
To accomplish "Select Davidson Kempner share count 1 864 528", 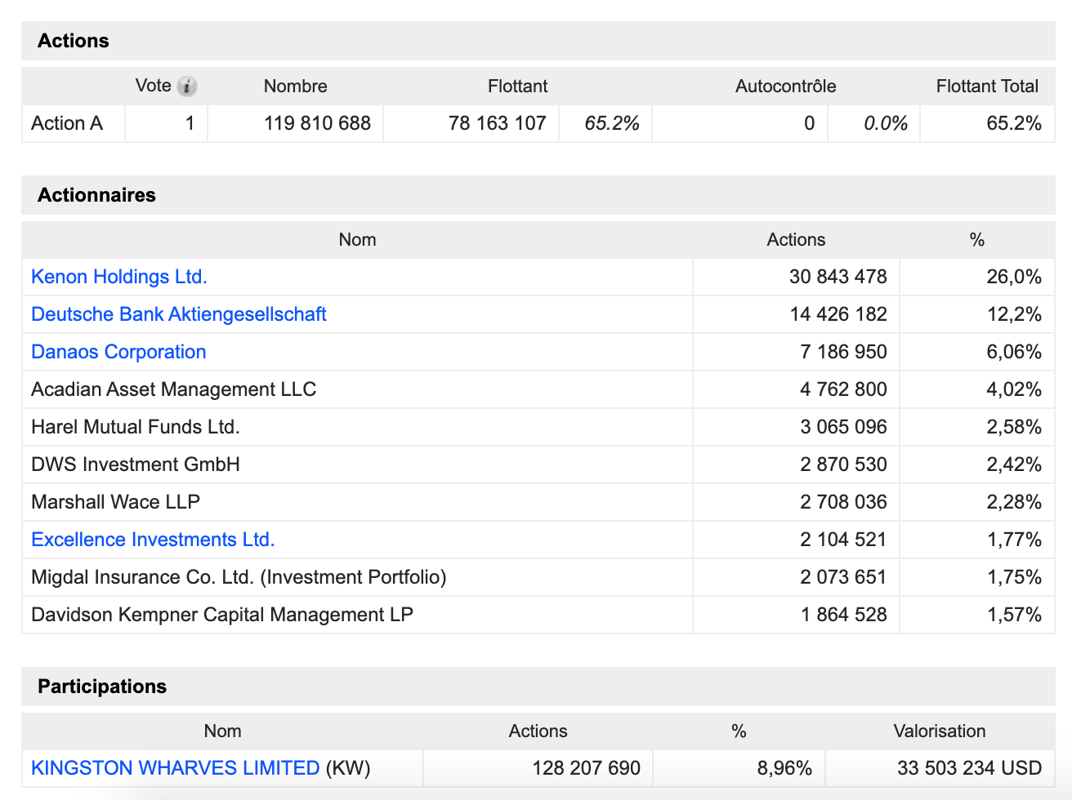I will coord(843,615).
